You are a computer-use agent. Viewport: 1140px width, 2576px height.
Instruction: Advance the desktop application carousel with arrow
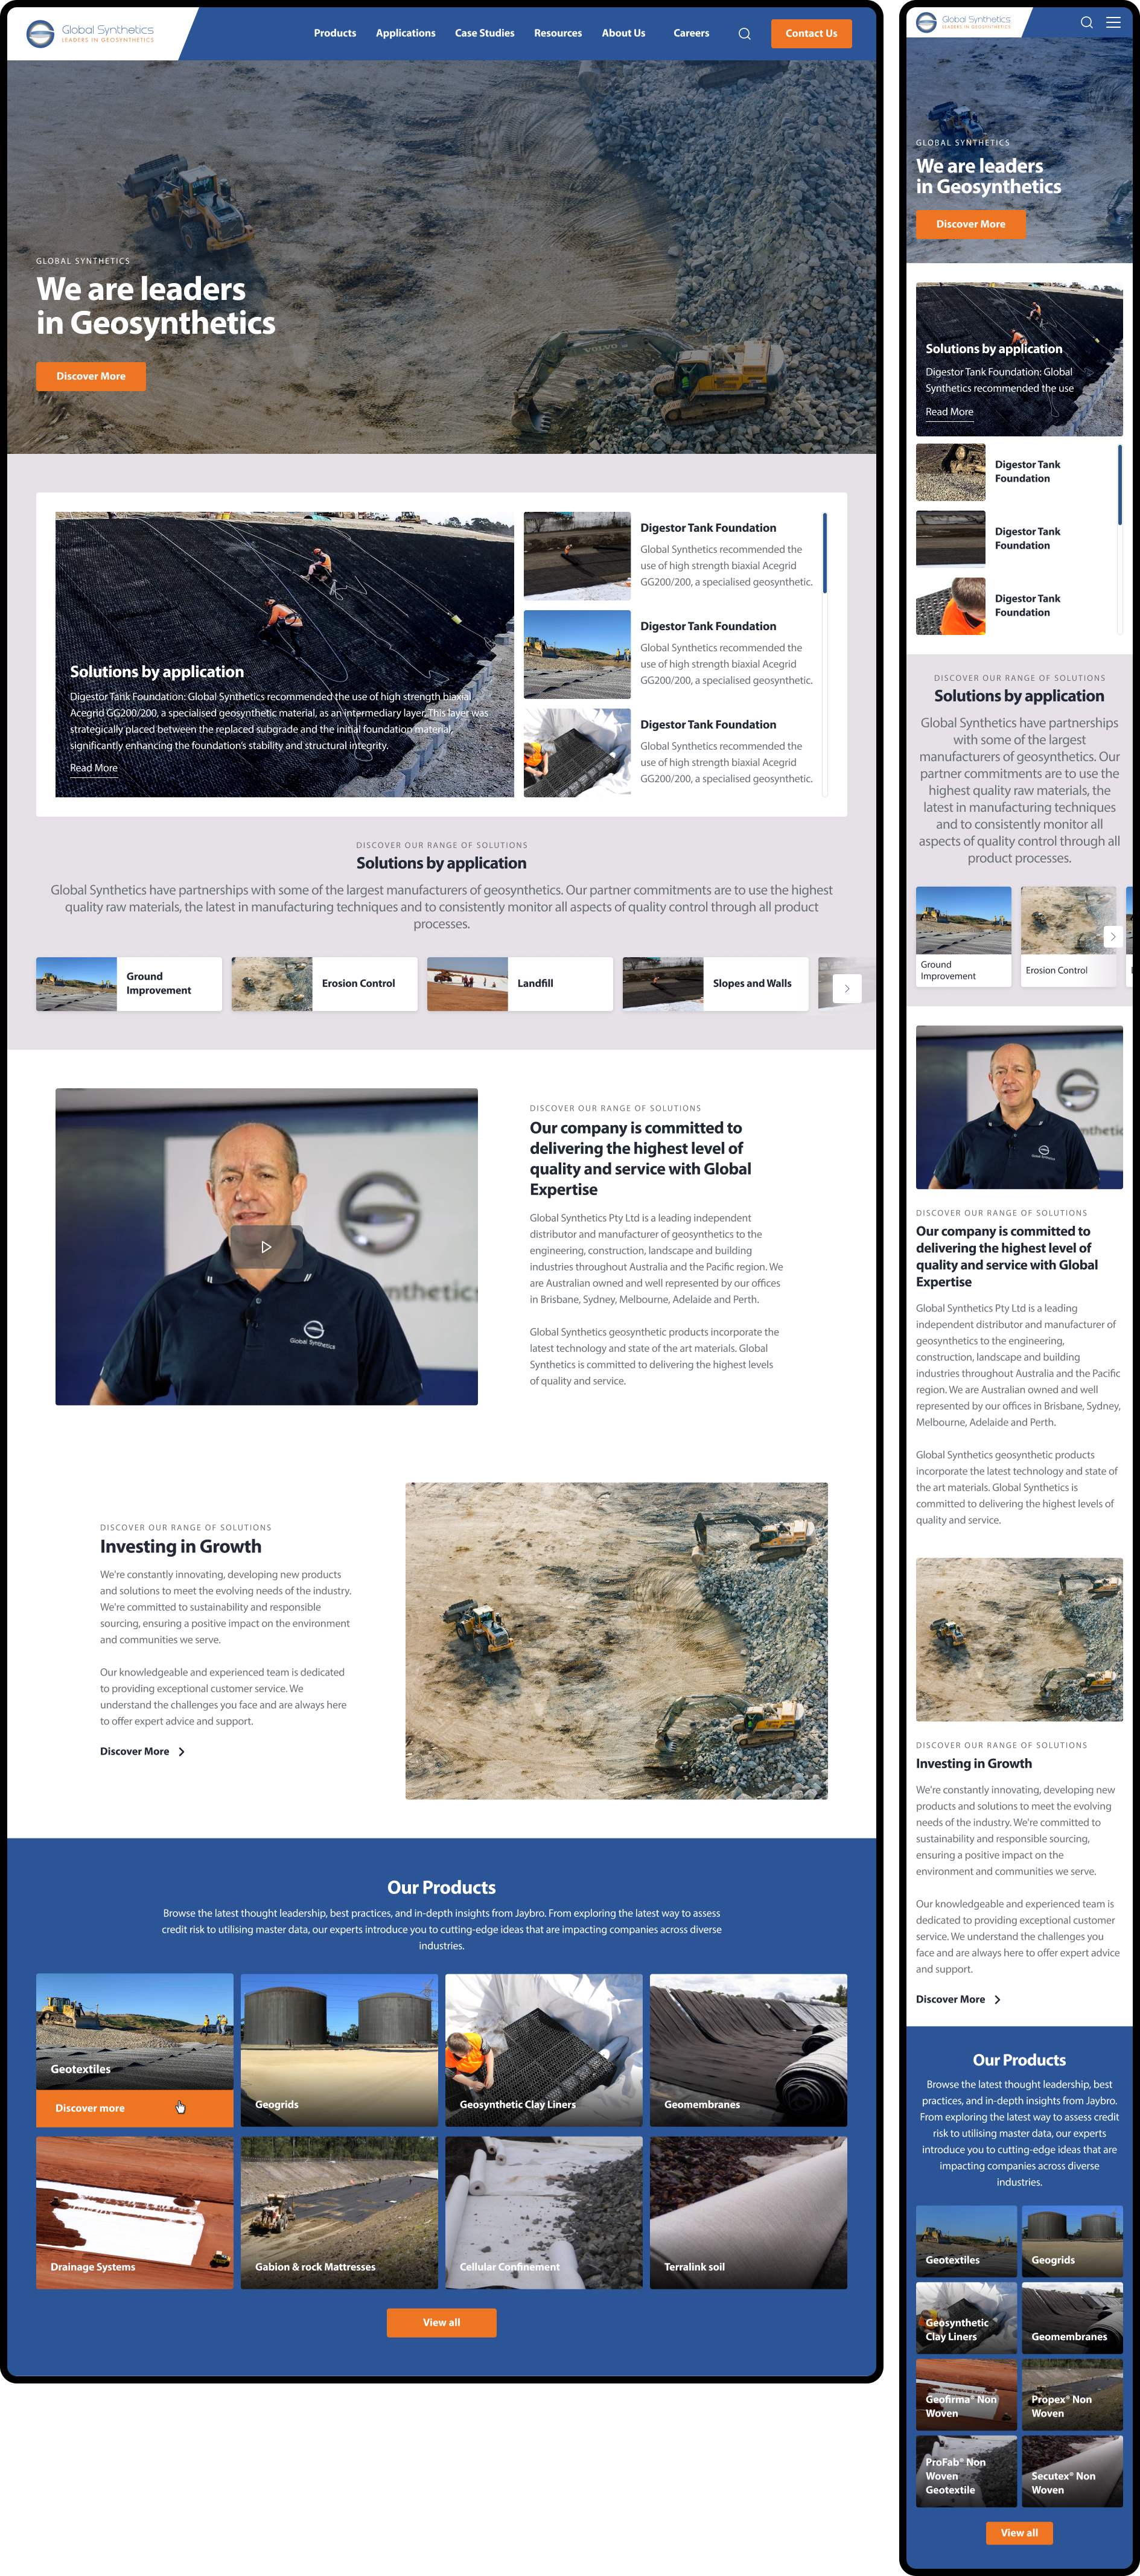pyautogui.click(x=847, y=988)
